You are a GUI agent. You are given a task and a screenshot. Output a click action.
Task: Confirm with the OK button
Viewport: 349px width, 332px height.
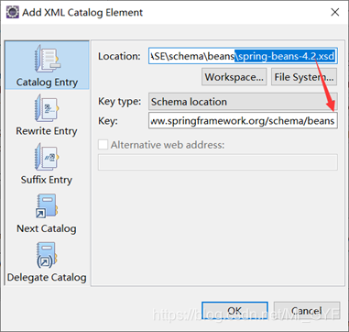coord(234,311)
